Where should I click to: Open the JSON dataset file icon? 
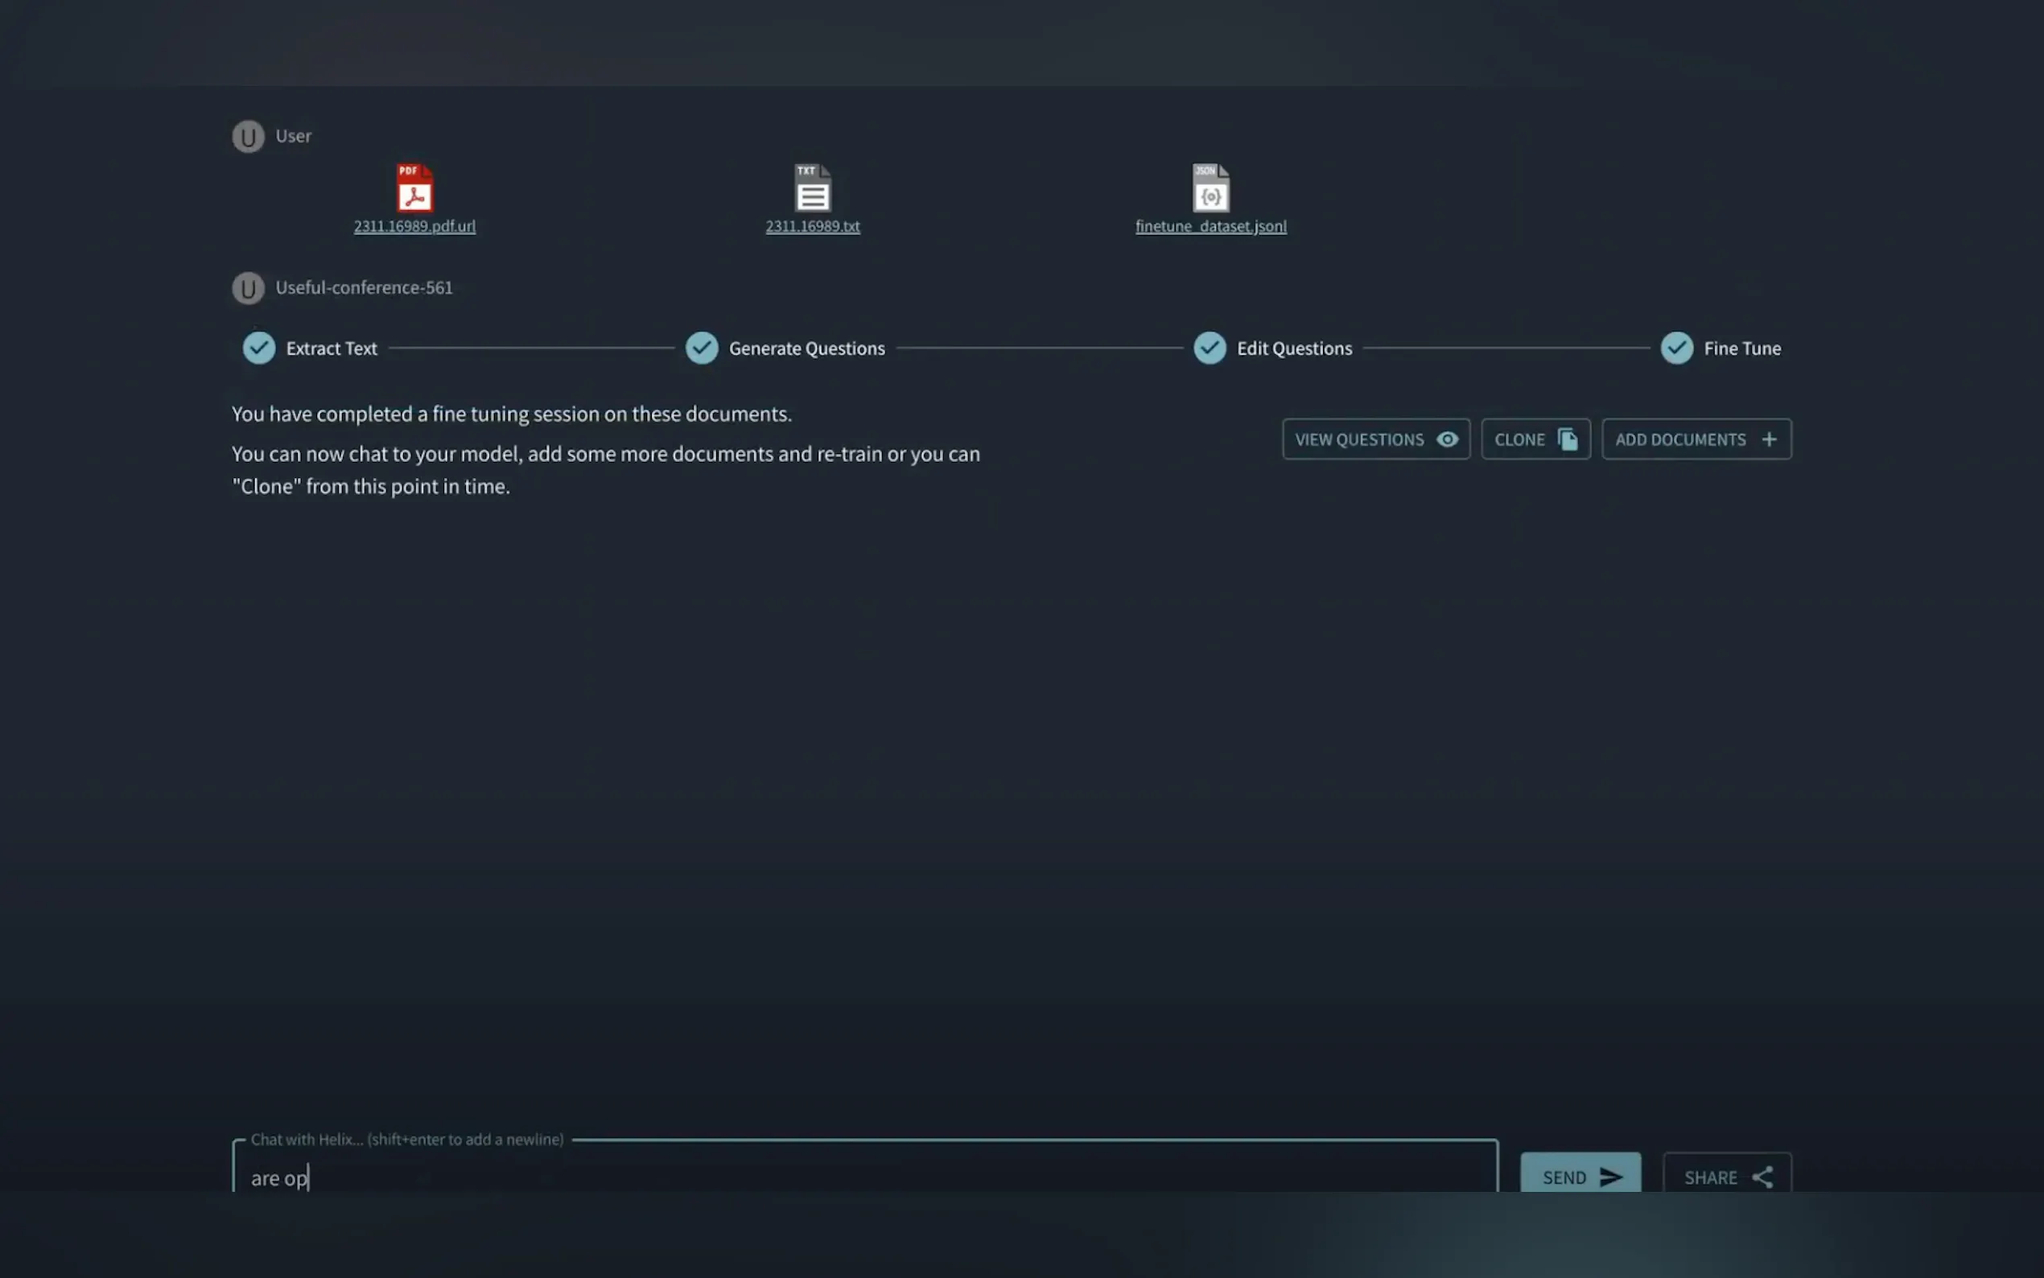[1210, 188]
